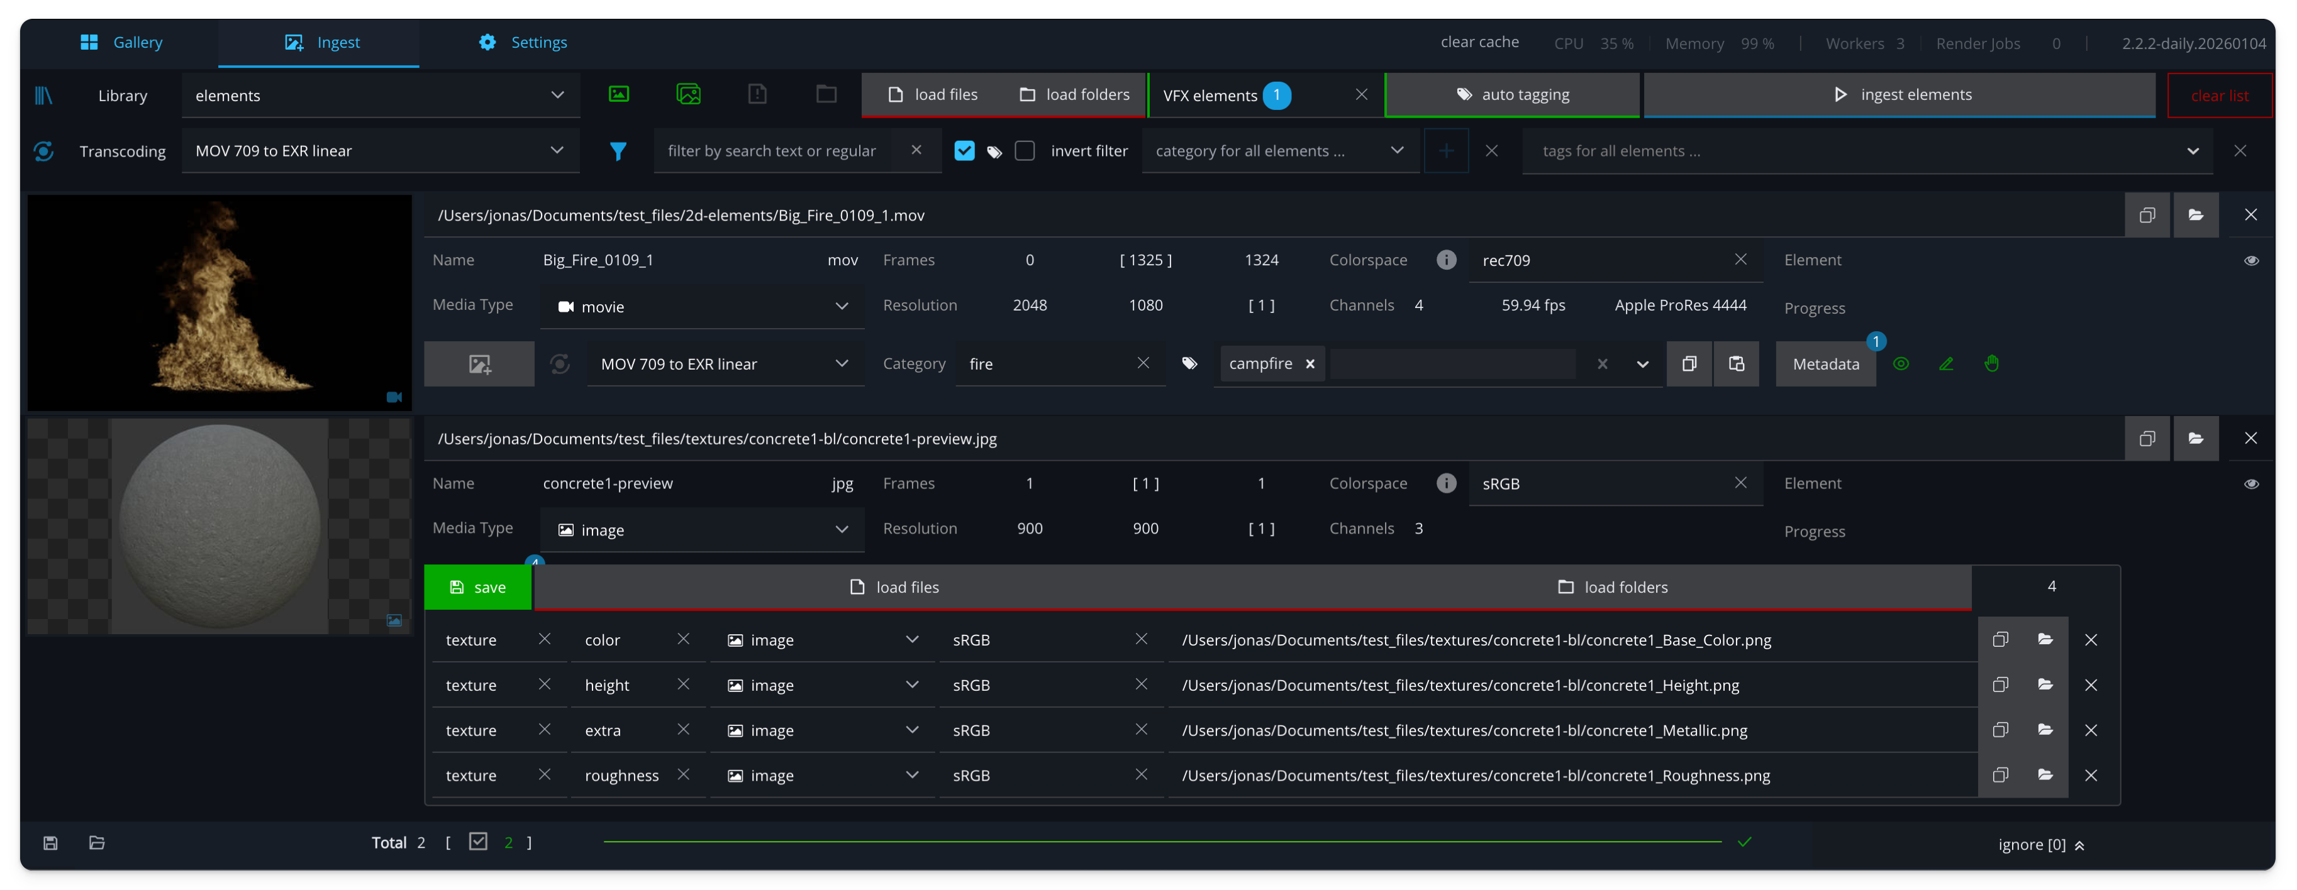Toggle the invert filter checkbox
This screenshot has width=2297, height=890.
coord(1025,151)
